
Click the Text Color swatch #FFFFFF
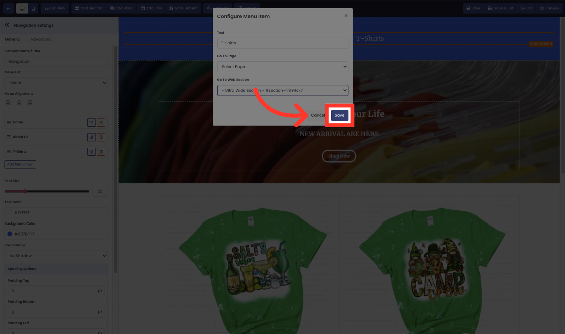(x=10, y=213)
